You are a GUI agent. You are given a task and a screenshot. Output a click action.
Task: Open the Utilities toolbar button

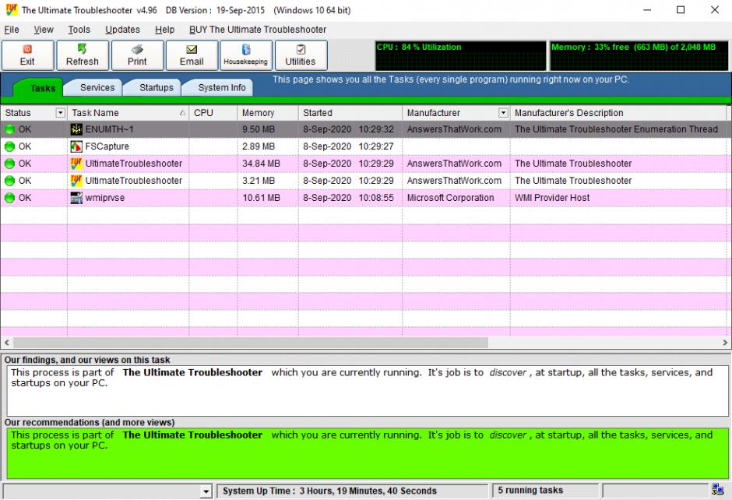[301, 55]
